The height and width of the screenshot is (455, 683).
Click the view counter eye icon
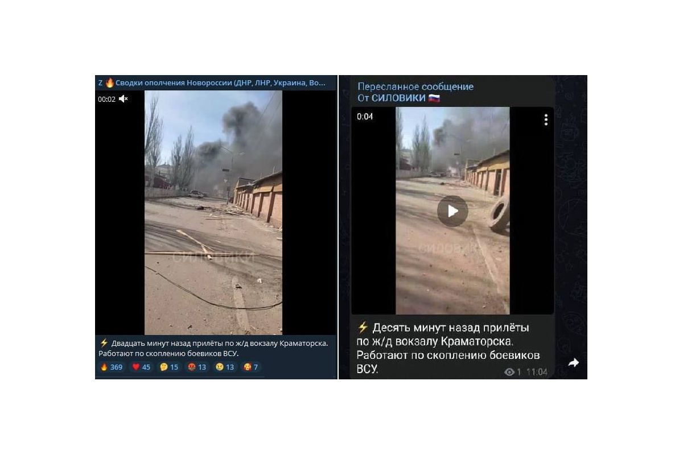point(509,372)
